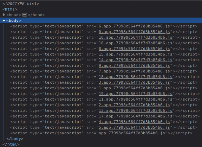The image size is (202, 147).
Task: Click the 14.app script source link
Action: [136, 60]
